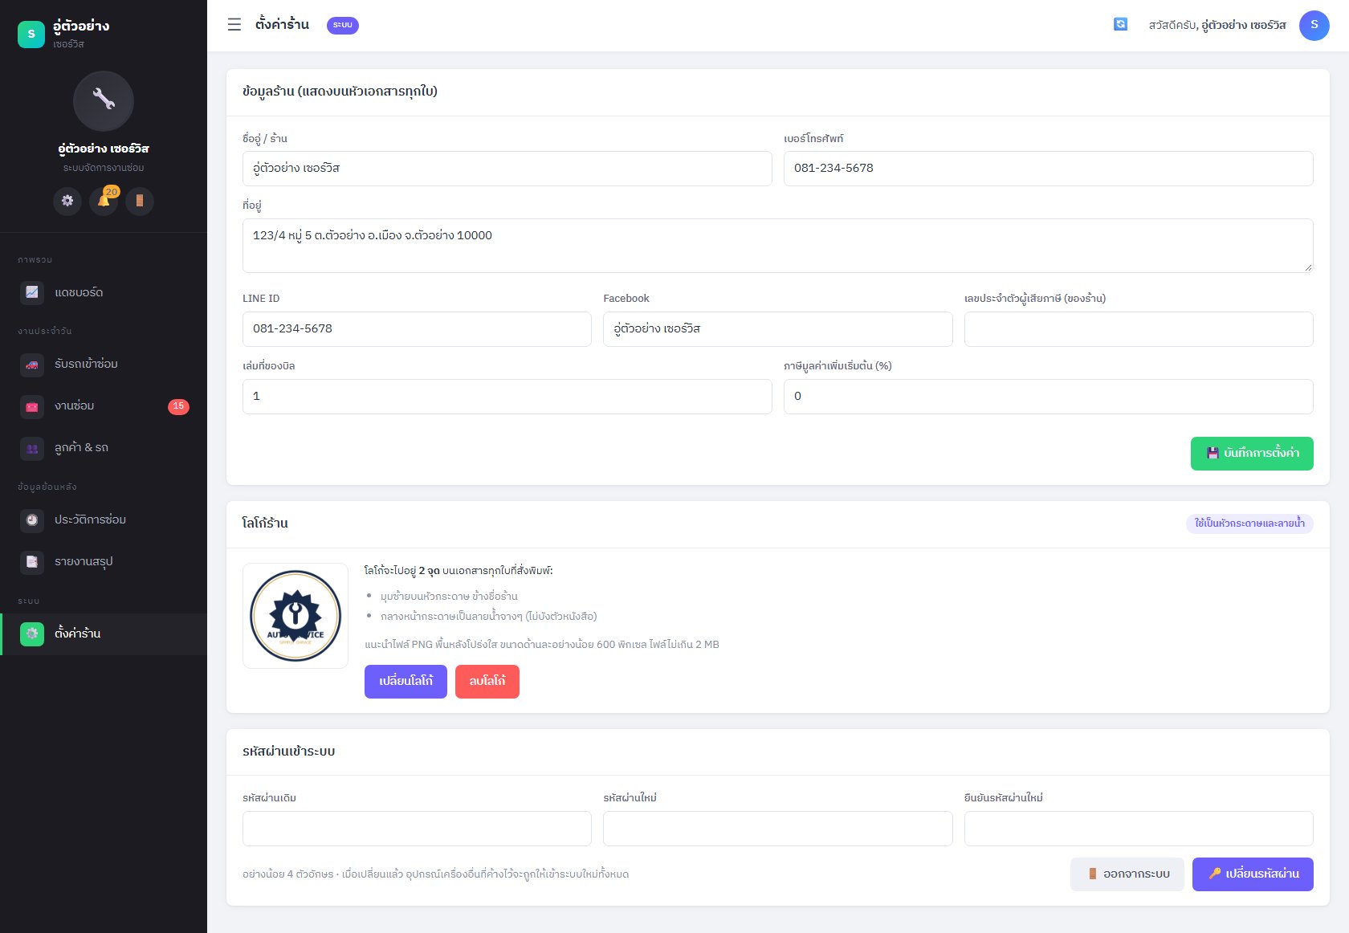This screenshot has height=933, width=1349.
Task: Click ออกจากระบบ logout button
Action: pos(1127,874)
